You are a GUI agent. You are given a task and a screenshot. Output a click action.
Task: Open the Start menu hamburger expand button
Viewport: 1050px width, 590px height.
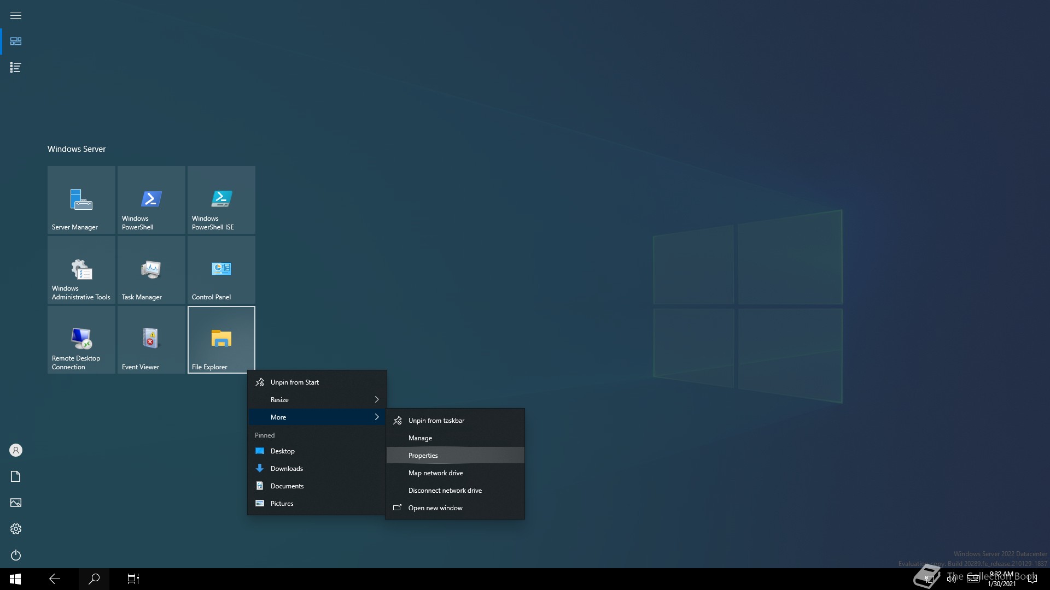pos(16,15)
